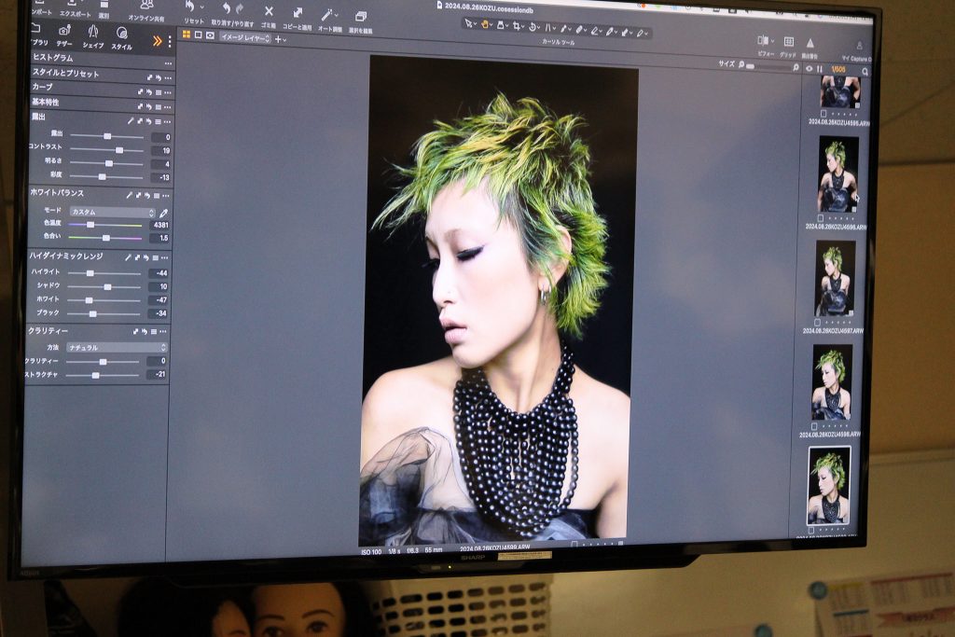The height and width of the screenshot is (637, 955).
Task: Toggle the Grid (グリッド) overlay
Action: click(788, 42)
